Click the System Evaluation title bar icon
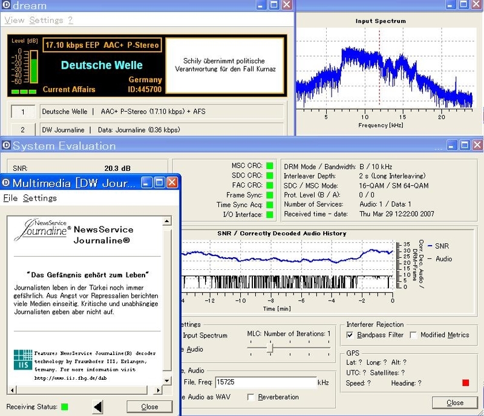The image size is (484, 416). [6, 145]
